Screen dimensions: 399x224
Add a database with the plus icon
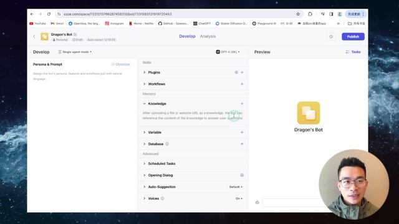pos(242,144)
